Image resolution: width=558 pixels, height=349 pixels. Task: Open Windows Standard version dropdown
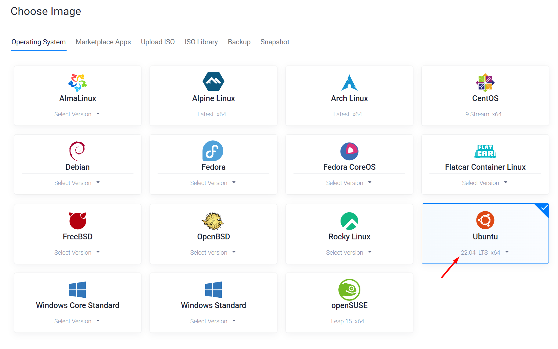click(213, 321)
